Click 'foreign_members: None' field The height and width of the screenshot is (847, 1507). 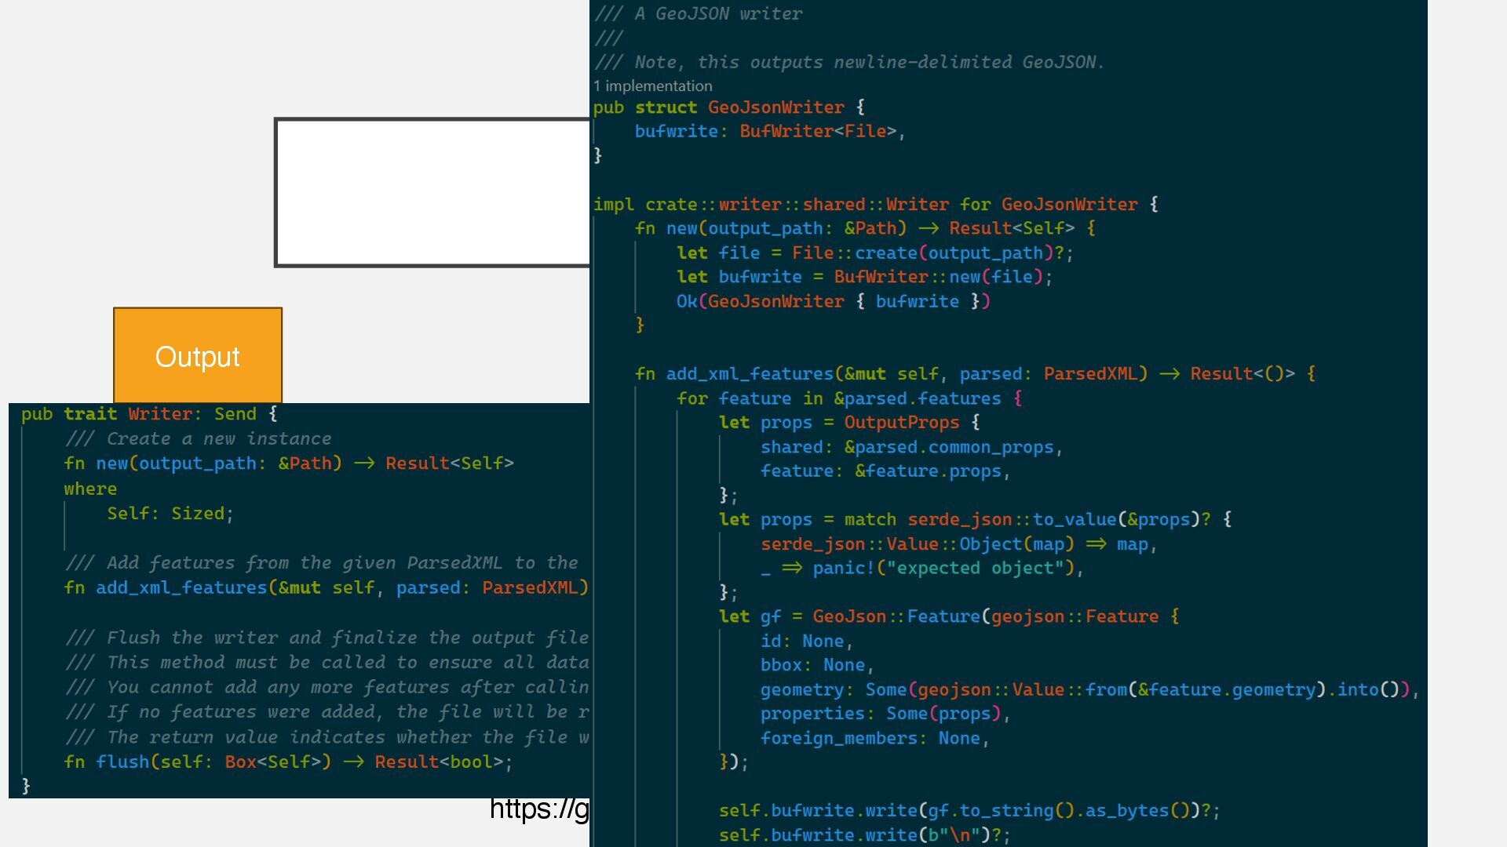(x=874, y=739)
